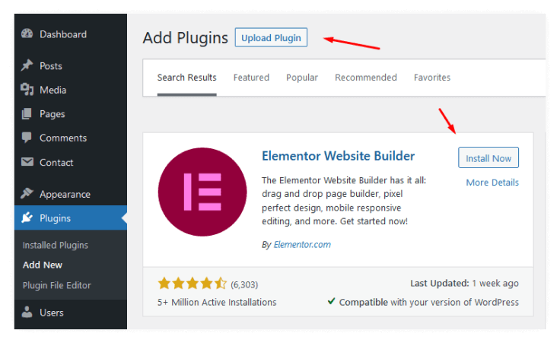560x343 pixels.
Task: Open Media via its camera-music icon
Action: [x=27, y=90]
